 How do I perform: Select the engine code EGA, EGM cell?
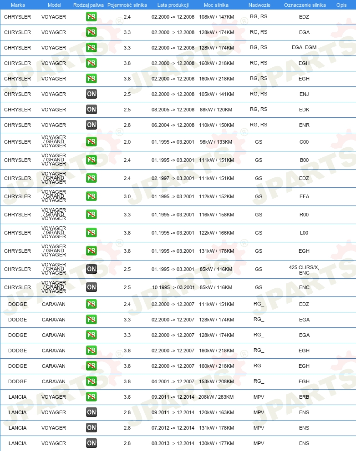point(304,47)
